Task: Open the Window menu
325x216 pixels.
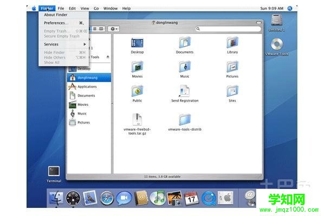Action: click(110, 8)
